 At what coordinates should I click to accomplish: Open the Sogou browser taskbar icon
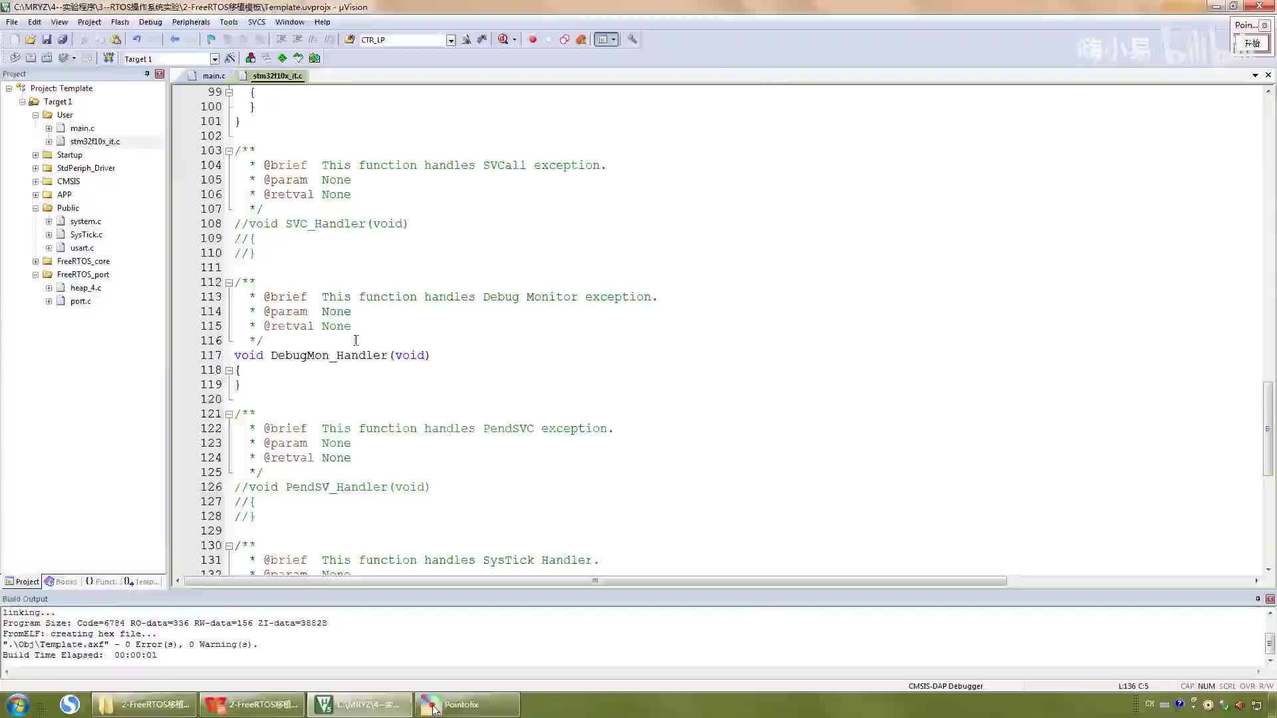(70, 705)
